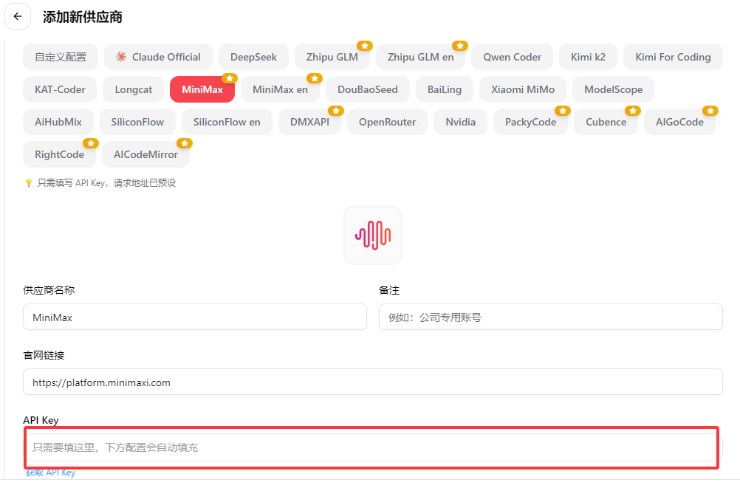This screenshot has height=488, width=740.
Task: Pick the AiHubMix preset
Action: [58, 123]
